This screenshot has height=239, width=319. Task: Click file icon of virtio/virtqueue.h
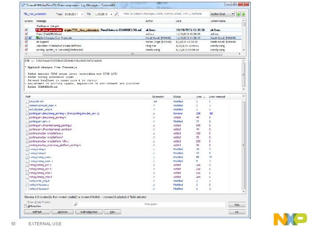[27, 189]
